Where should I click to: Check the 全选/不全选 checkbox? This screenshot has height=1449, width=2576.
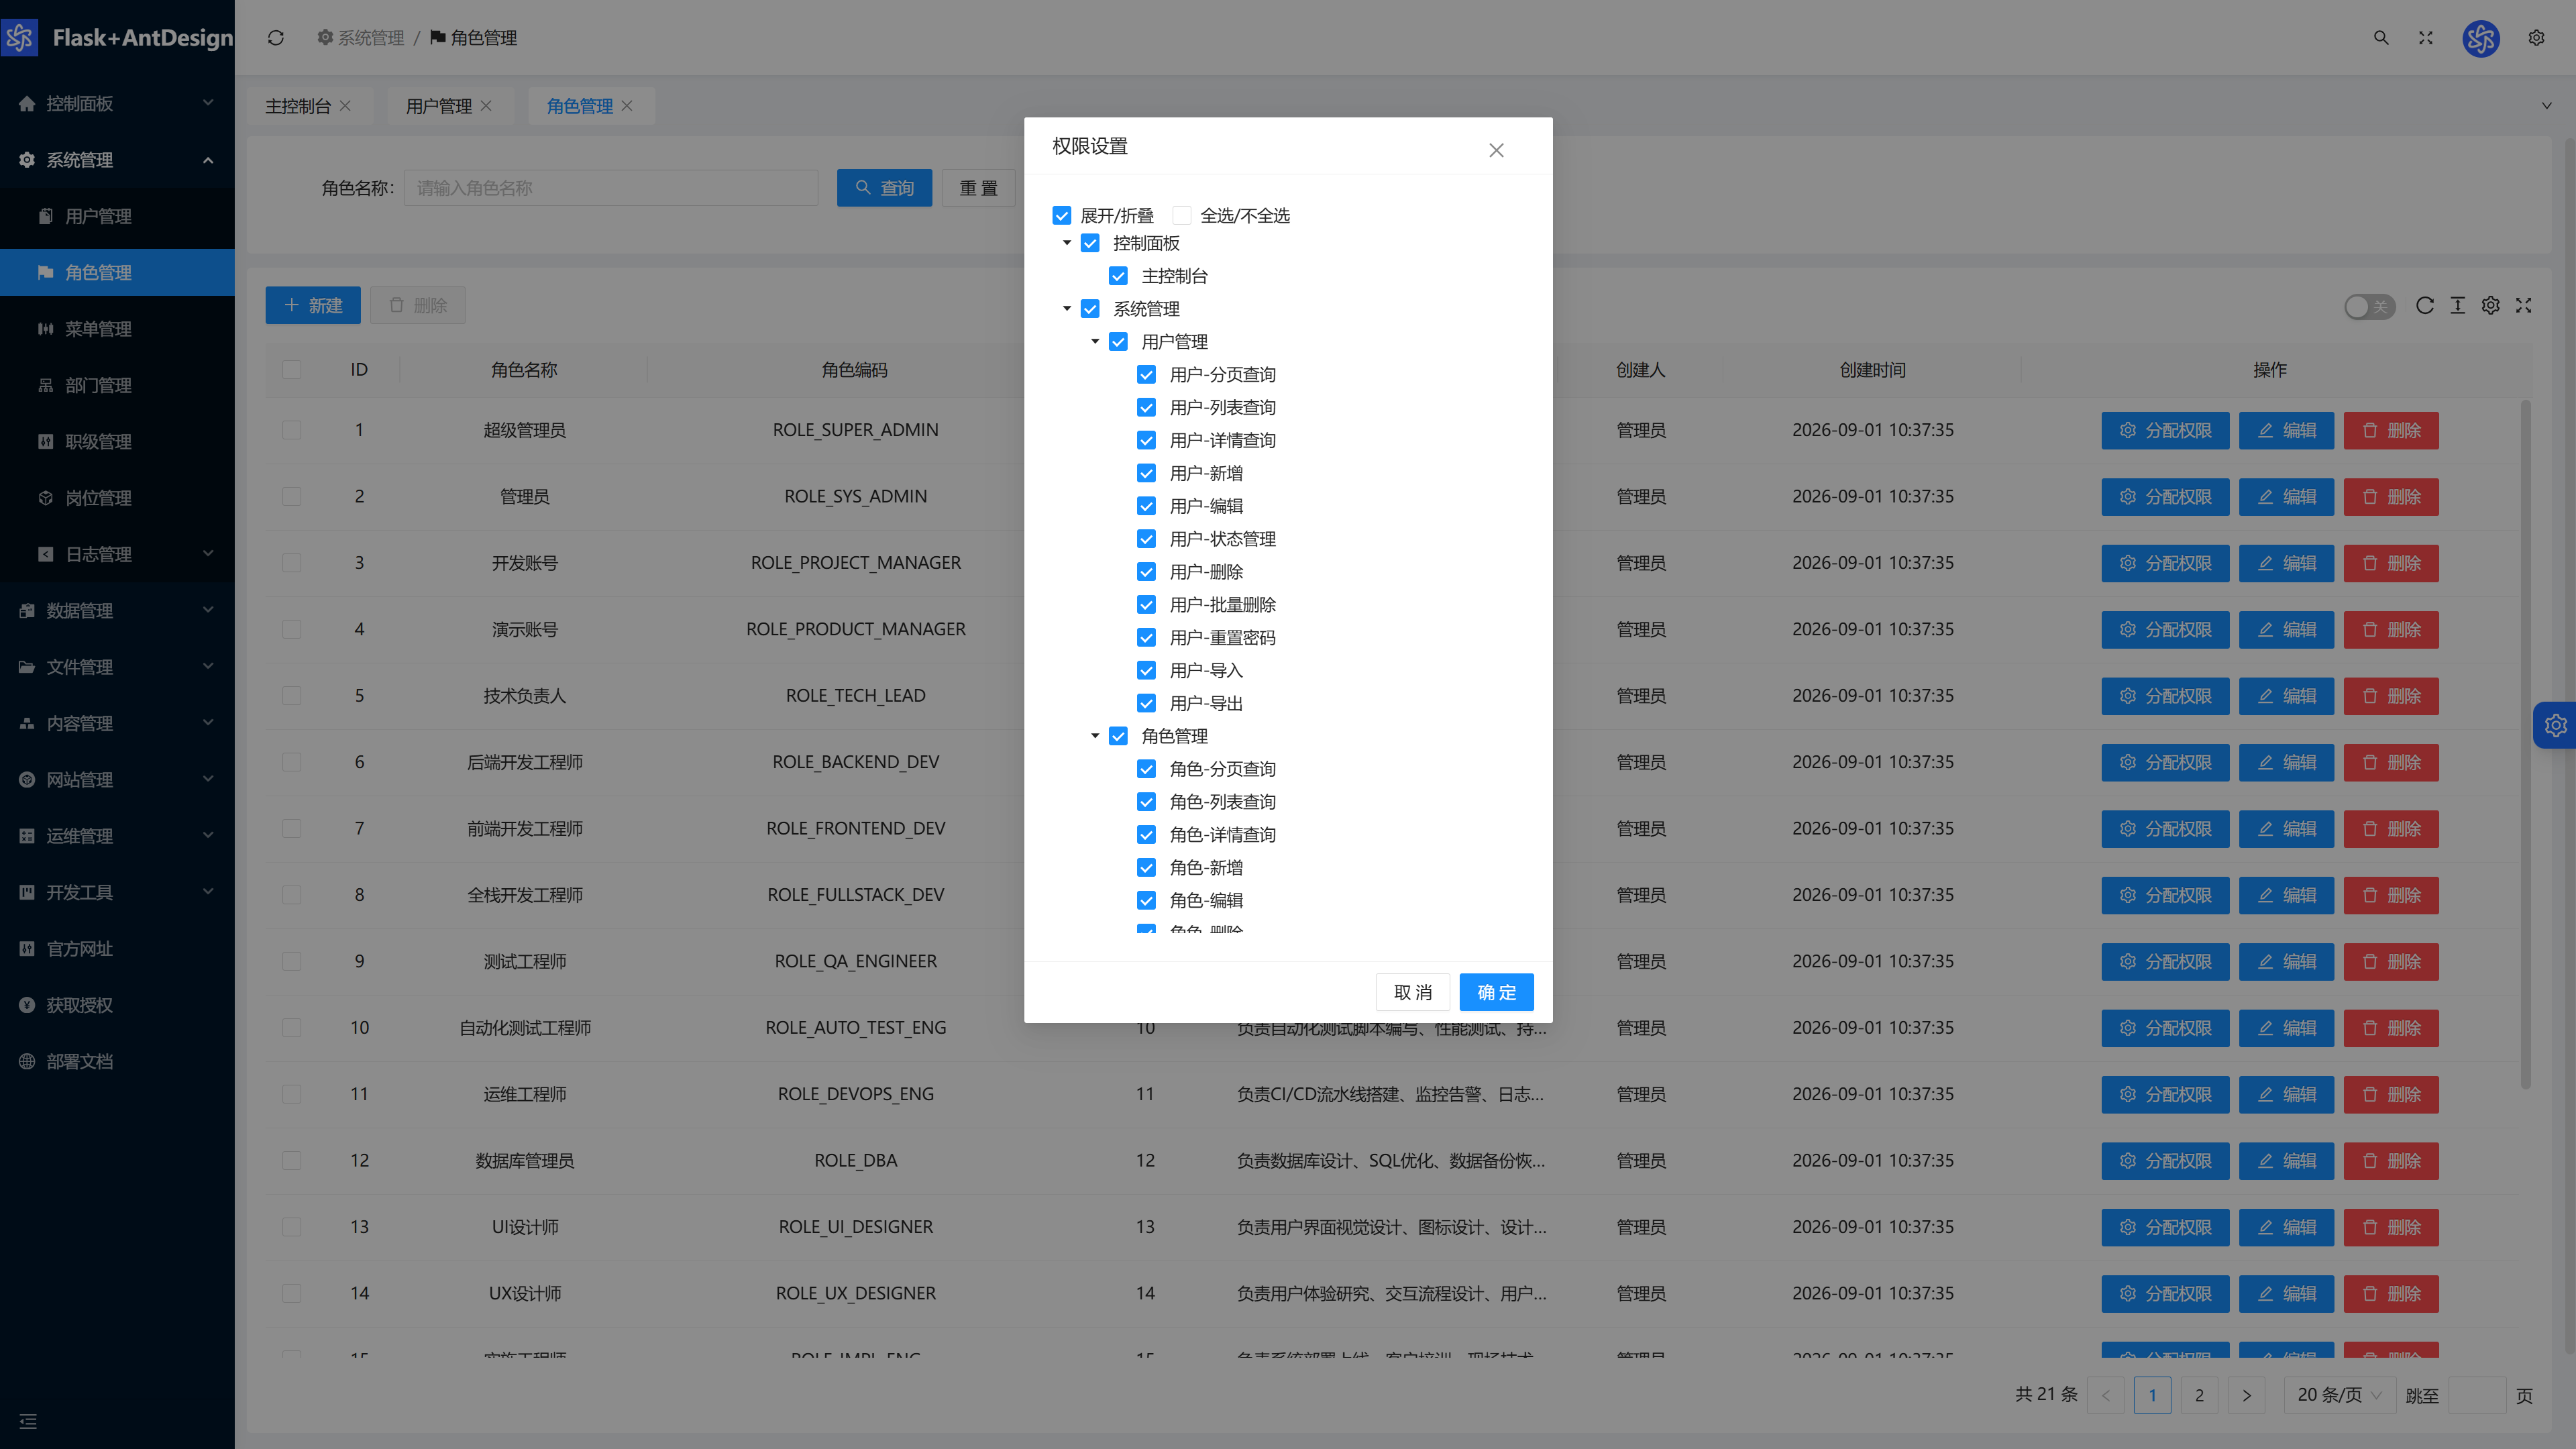[x=1182, y=216]
